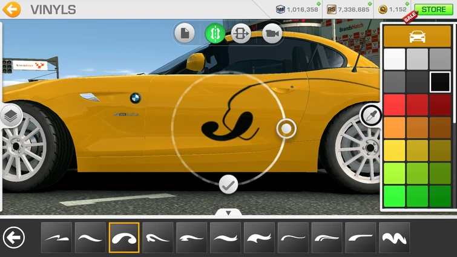This screenshot has width=457, height=257.
Task: Collapse the vinyl tray with the down arrow
Action: 228,213
